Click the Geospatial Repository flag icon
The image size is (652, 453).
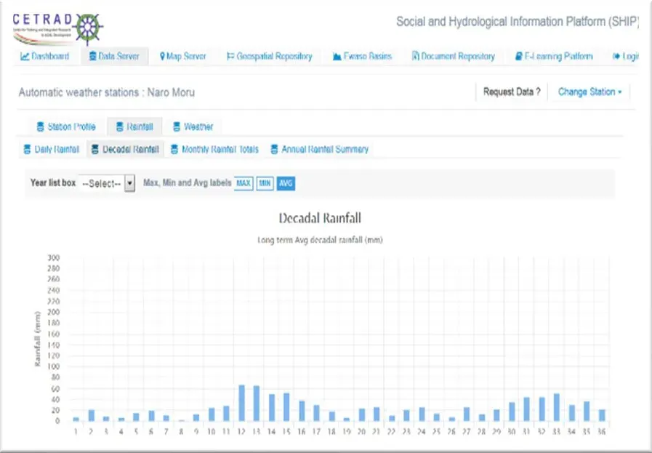click(230, 56)
